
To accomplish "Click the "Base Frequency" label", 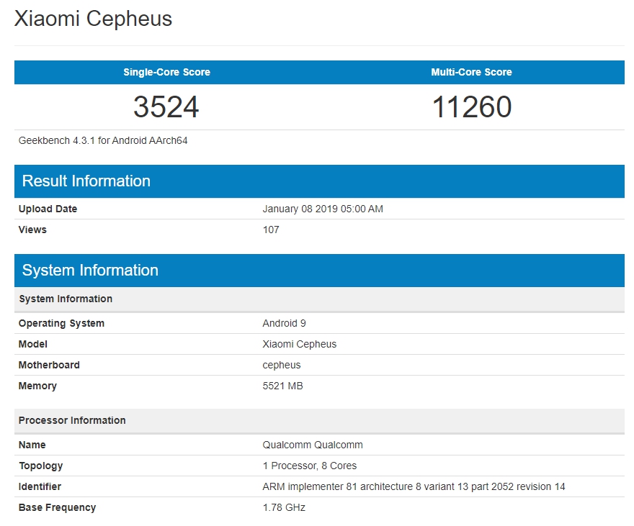I will 57,507.
